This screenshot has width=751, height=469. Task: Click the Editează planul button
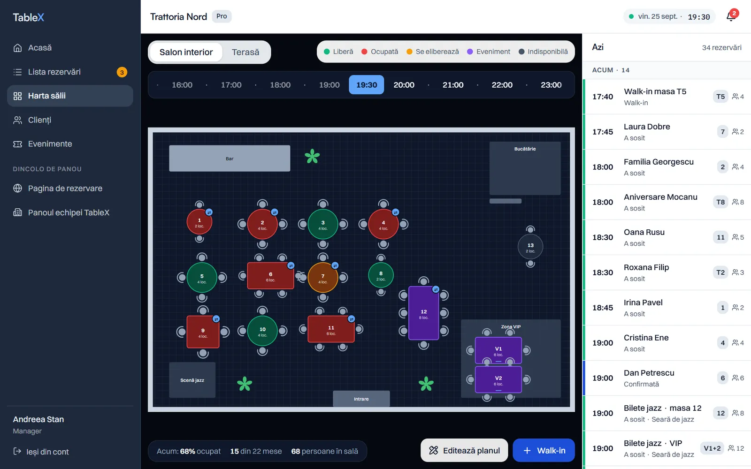click(x=464, y=450)
